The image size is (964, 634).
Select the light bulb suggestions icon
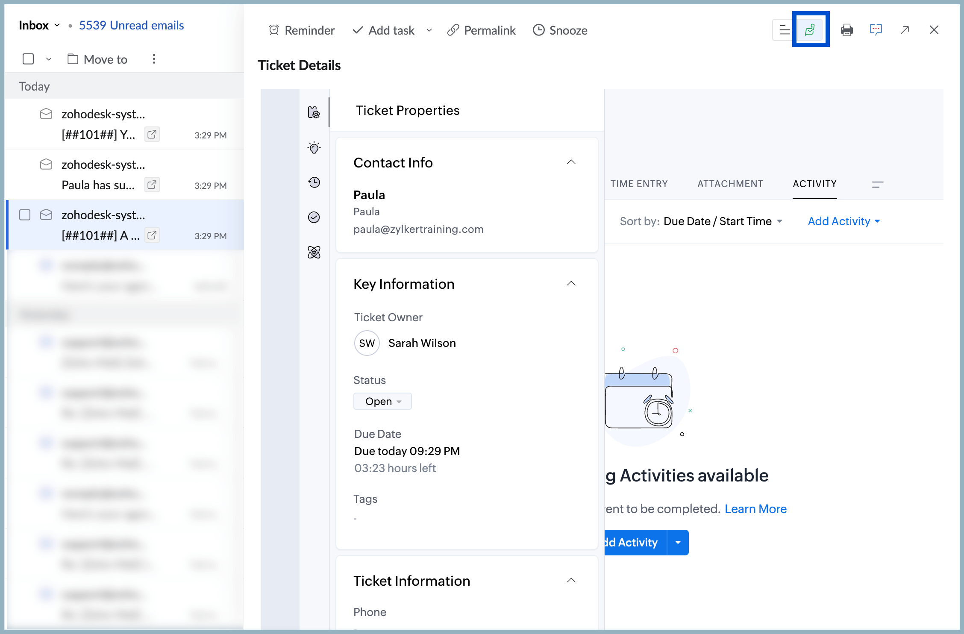point(314,147)
